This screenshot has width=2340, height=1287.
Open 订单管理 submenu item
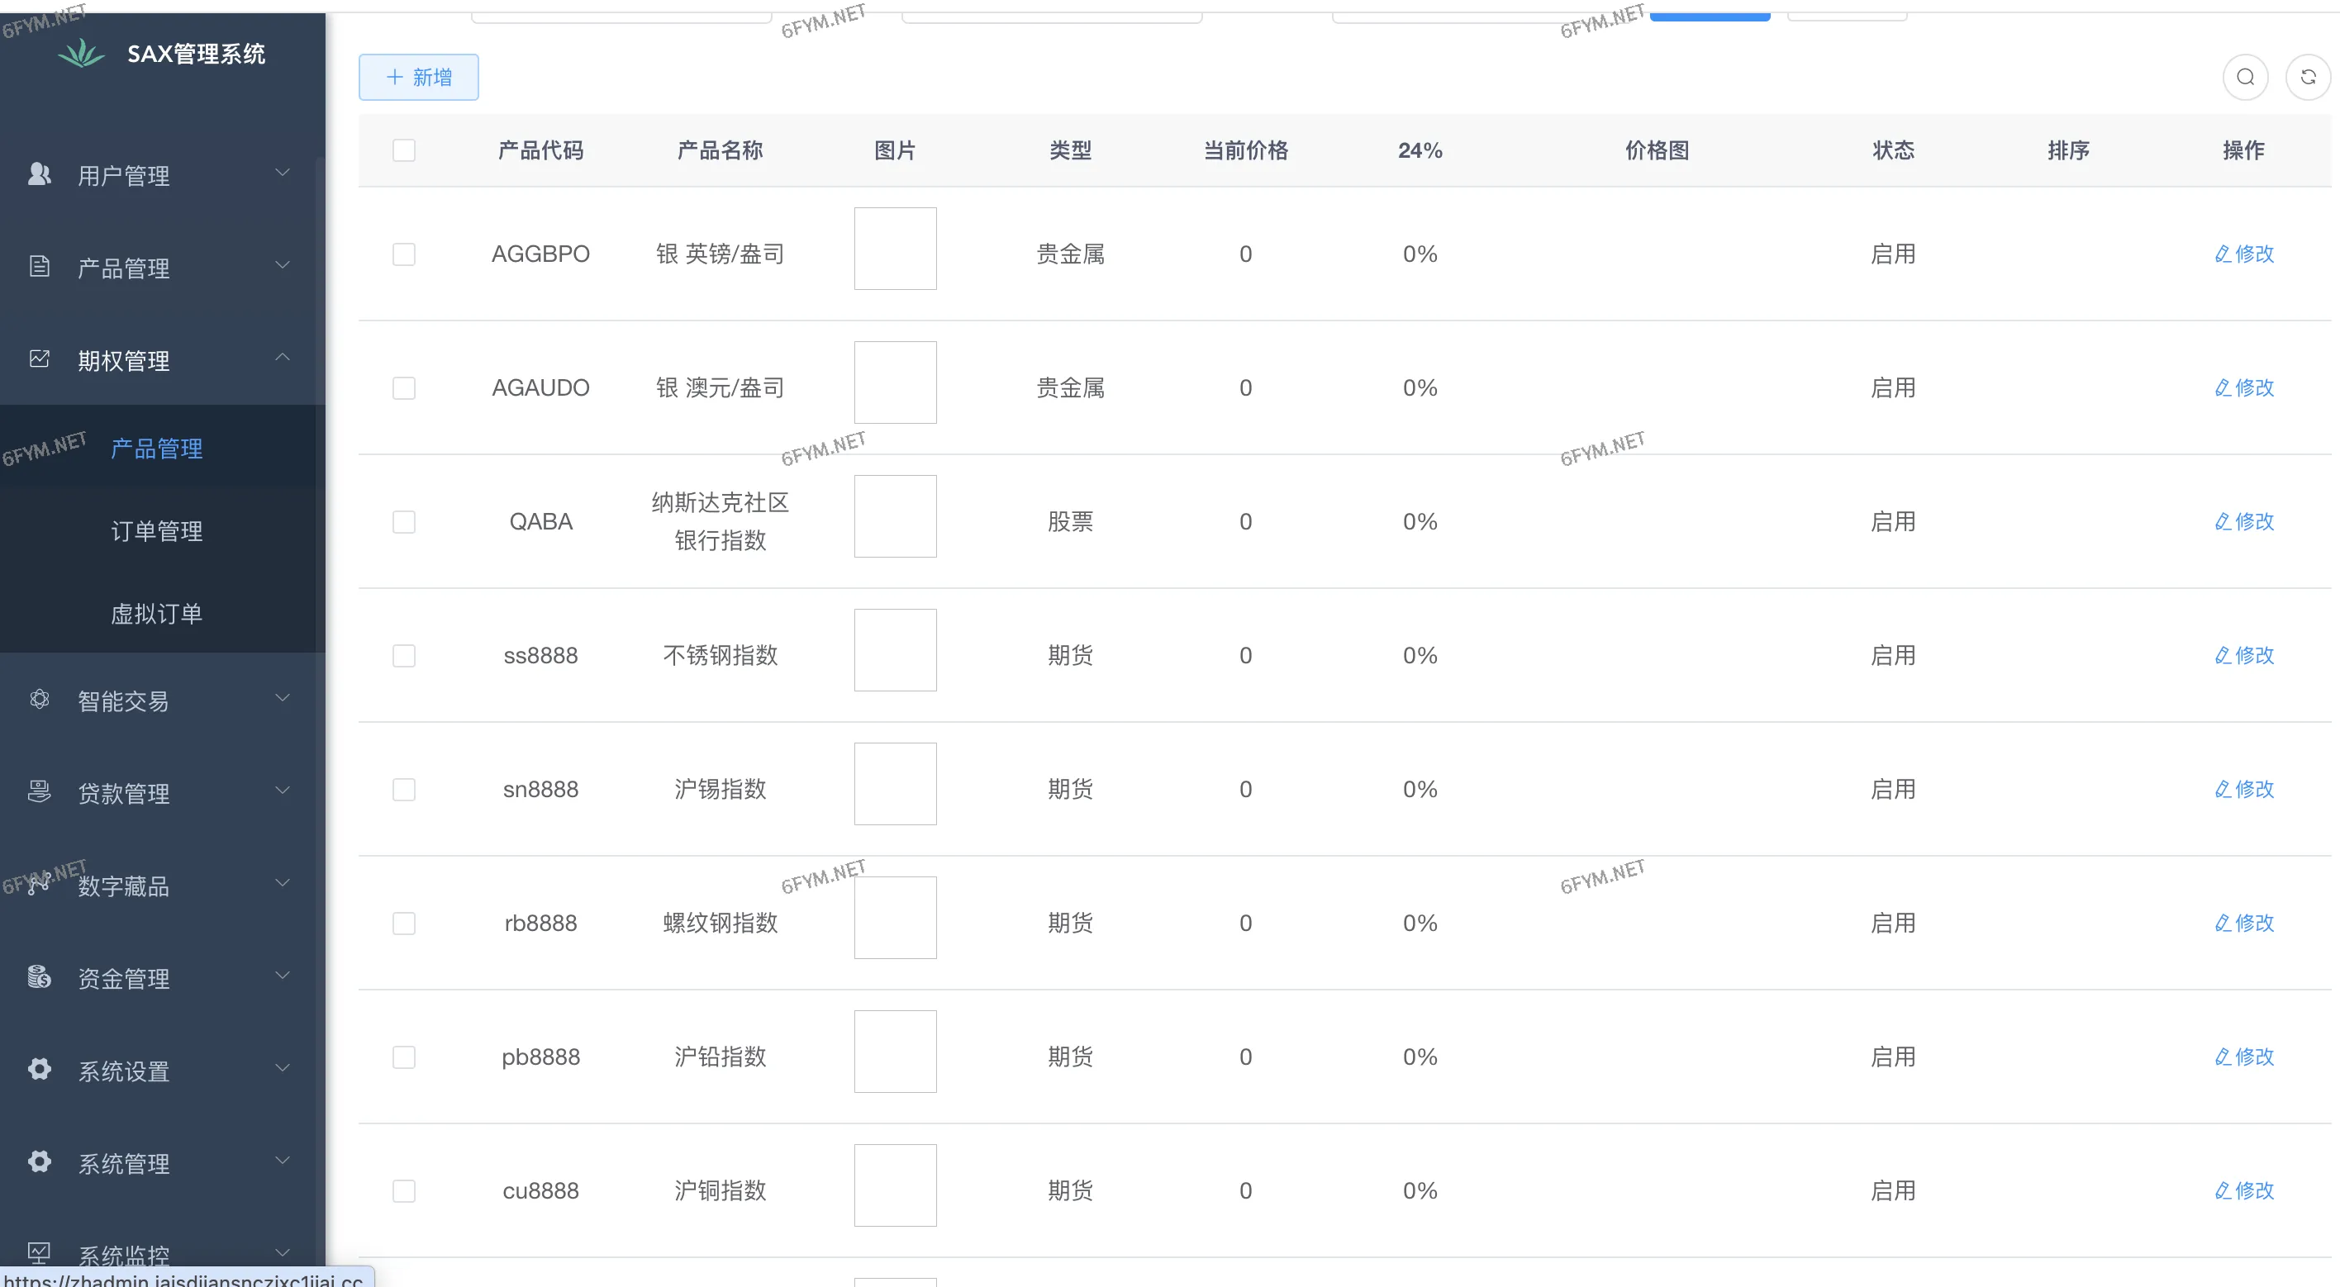point(156,531)
